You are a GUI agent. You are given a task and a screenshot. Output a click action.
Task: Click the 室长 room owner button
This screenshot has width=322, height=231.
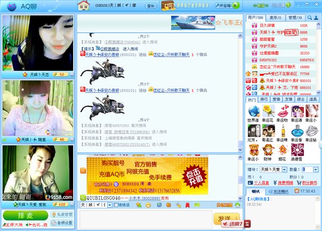point(151,6)
